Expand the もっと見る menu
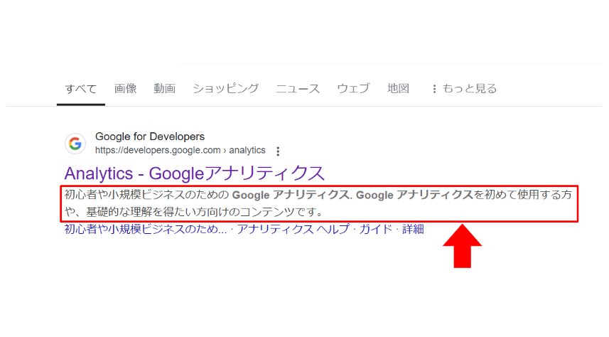The image size is (609, 337). point(464,89)
